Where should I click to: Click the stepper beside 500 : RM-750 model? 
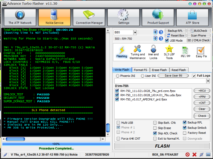[x=155, y=38]
